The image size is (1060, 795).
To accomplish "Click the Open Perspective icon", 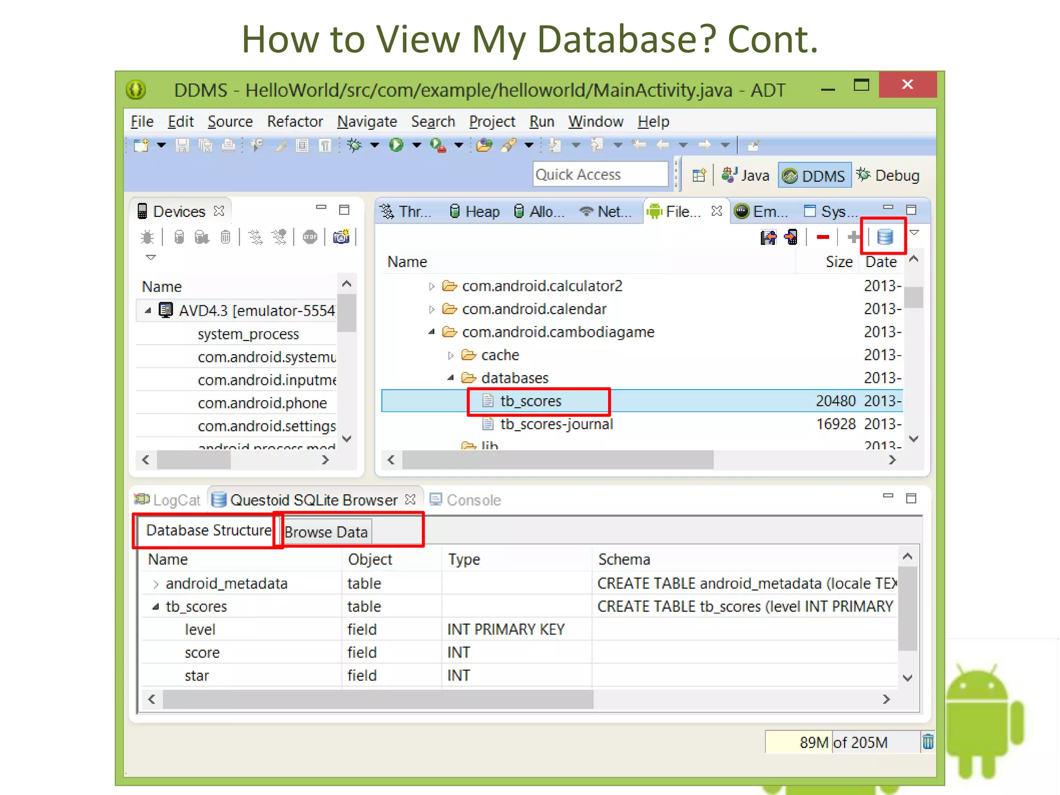I will point(699,175).
